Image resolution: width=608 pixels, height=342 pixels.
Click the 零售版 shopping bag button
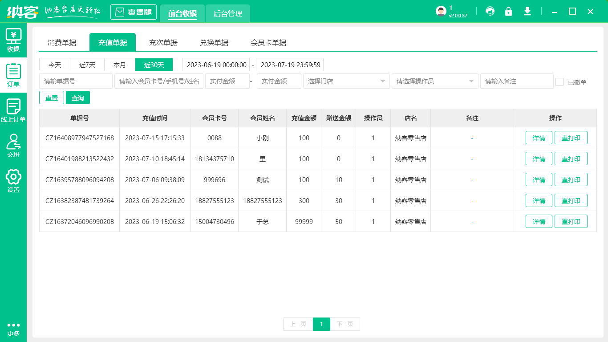pos(134,12)
